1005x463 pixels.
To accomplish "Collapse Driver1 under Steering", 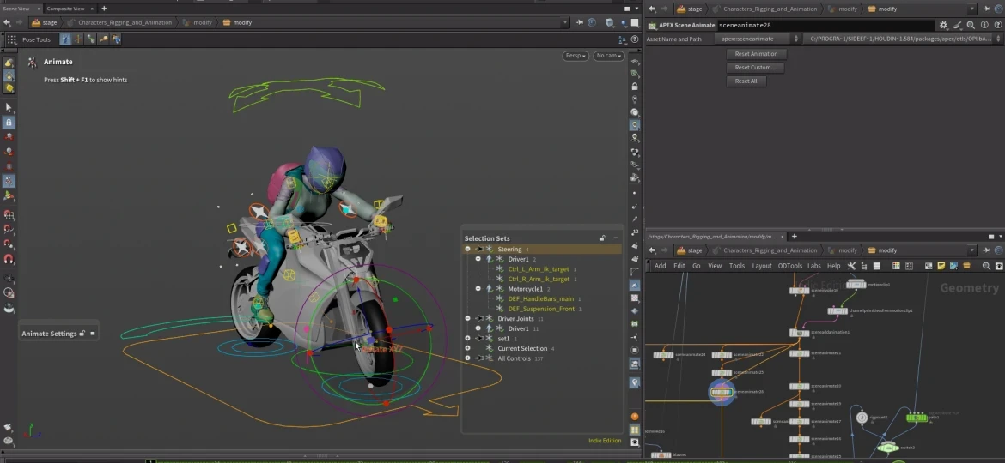I will point(478,259).
